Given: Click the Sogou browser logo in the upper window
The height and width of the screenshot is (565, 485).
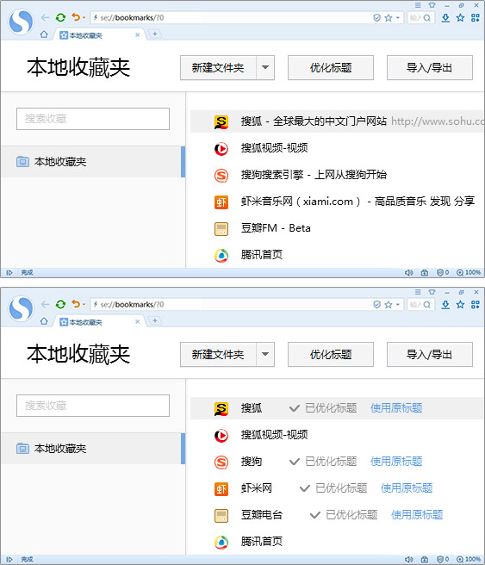Looking at the screenshot, I should click(x=21, y=22).
